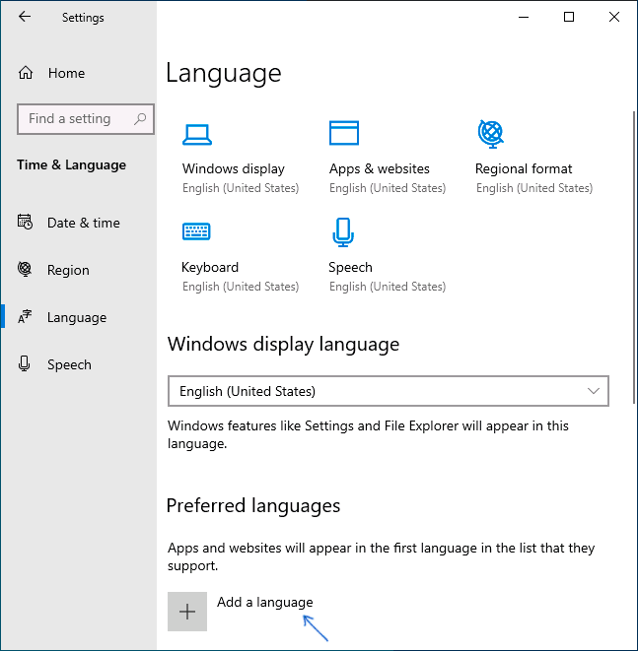638x651 pixels.
Task: Click the Apps & websites tile label
Action: pos(379,168)
